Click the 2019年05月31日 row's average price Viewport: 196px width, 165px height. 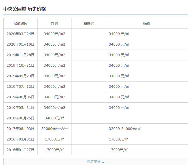coord(54,108)
